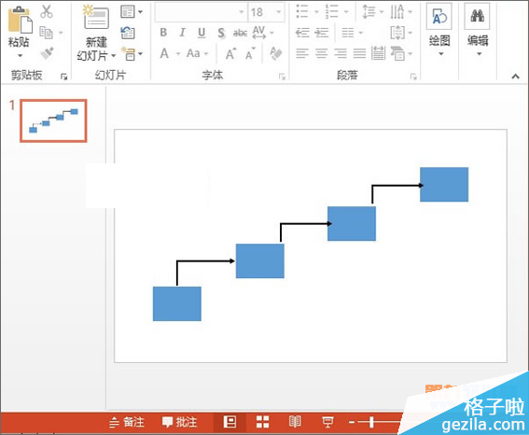Click the zoom out minus button

(x=352, y=422)
